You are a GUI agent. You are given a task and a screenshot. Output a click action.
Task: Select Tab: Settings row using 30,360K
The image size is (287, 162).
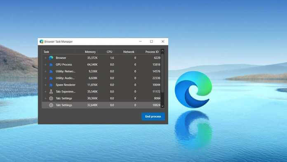[64, 98]
